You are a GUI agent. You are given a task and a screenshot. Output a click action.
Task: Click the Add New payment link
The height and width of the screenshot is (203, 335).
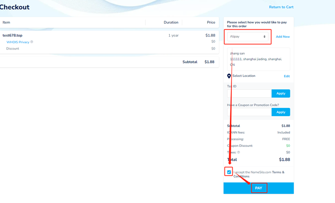[x=283, y=37]
